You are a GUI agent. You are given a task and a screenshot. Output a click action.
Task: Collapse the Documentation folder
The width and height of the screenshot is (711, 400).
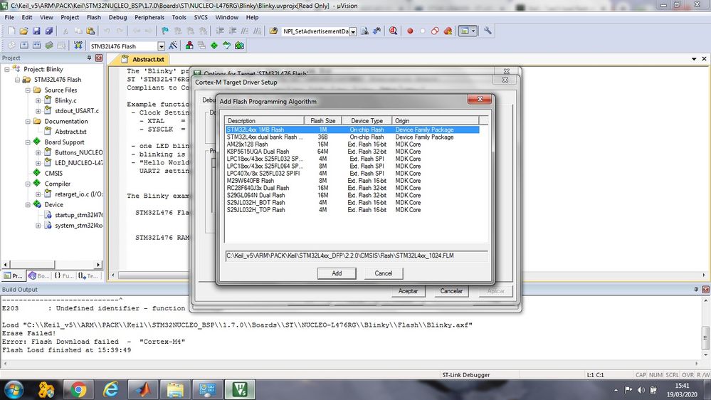coord(28,122)
